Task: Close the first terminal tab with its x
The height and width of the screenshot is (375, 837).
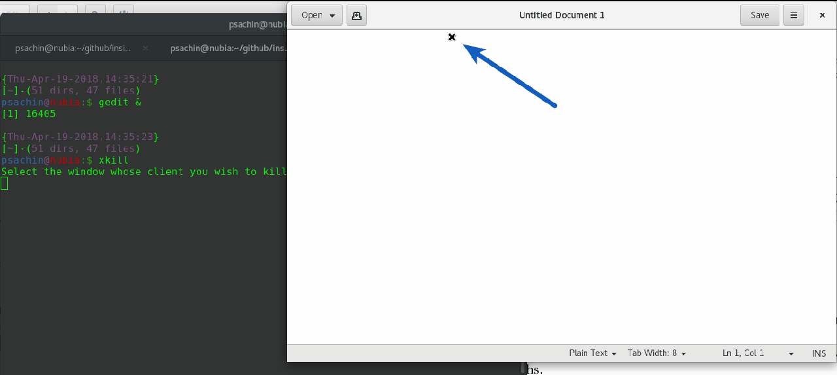Action: 145,48
